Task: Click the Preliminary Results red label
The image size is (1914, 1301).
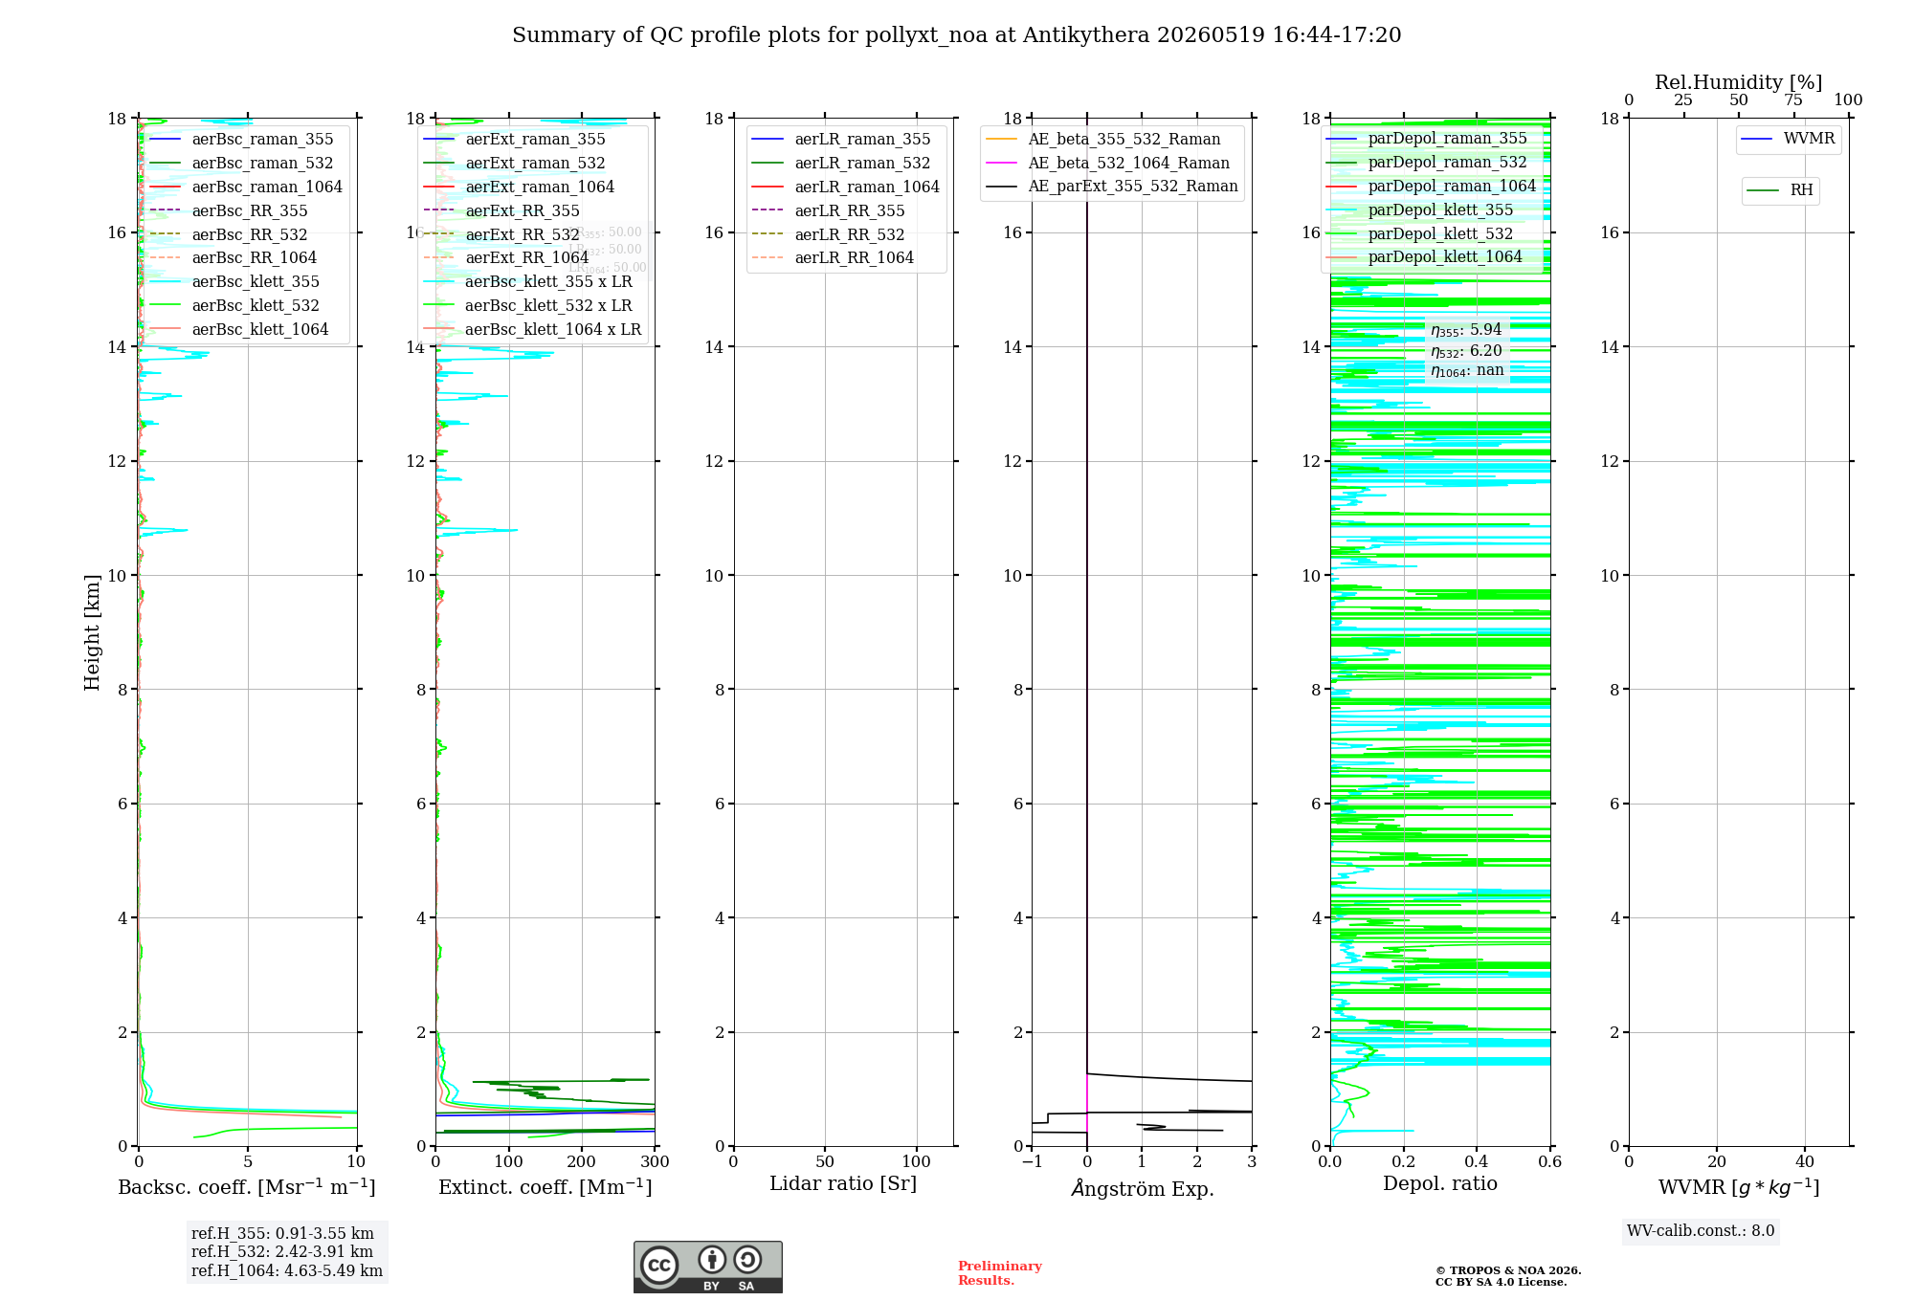Action: (x=1000, y=1273)
